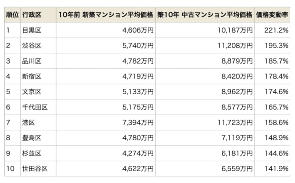Select the 文京区 cell

38,92
